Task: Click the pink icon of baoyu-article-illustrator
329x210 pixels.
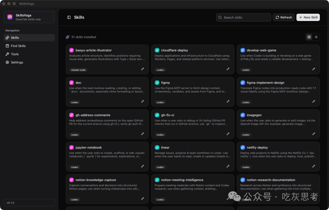Action: pos(72,50)
